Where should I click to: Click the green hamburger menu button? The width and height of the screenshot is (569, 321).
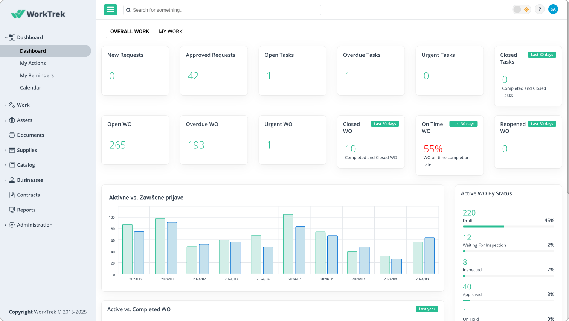(x=110, y=10)
